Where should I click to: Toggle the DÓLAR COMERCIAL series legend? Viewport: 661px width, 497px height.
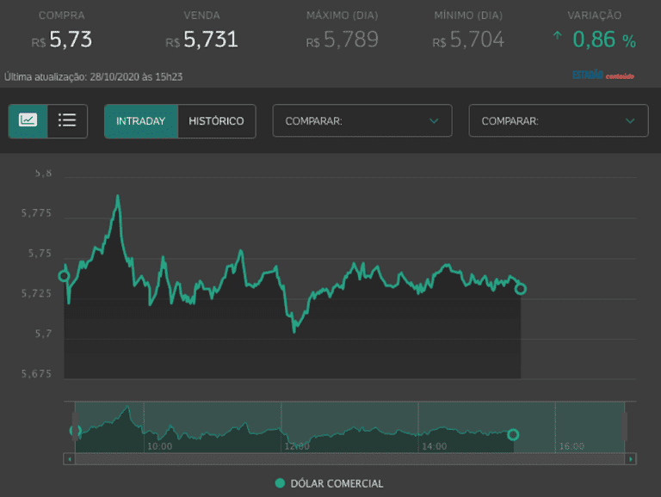(x=337, y=483)
